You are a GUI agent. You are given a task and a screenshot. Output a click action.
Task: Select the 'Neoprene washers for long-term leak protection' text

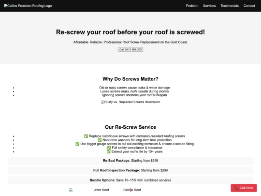tap(137, 140)
